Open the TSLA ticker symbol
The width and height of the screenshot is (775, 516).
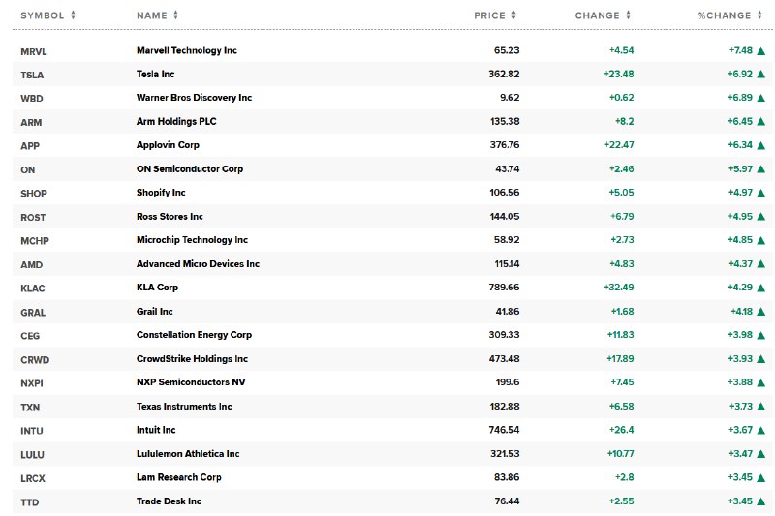click(32, 76)
